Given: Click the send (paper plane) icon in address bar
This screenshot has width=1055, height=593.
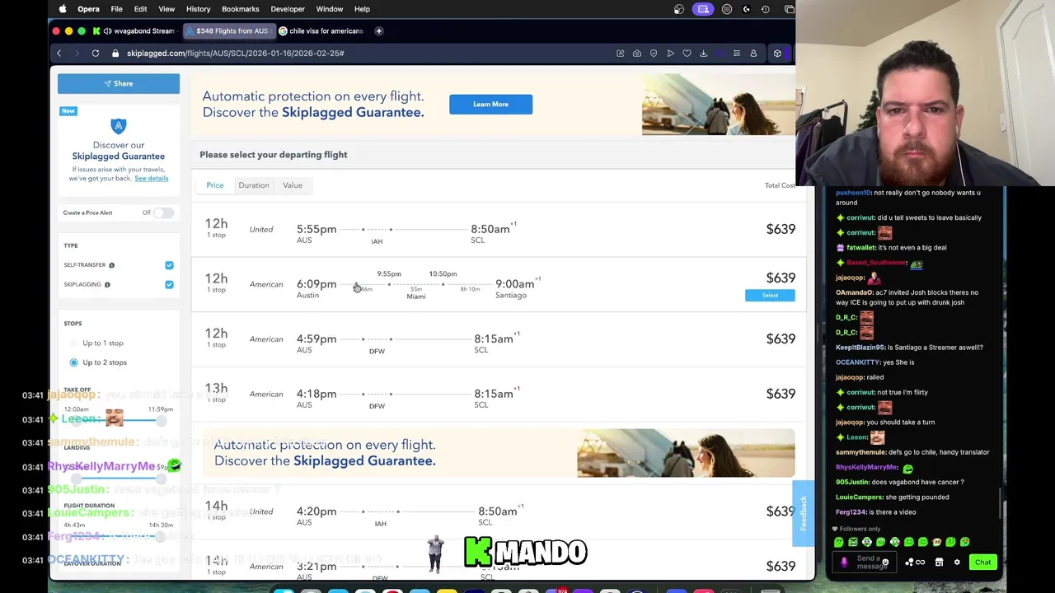Looking at the screenshot, I should pos(670,54).
